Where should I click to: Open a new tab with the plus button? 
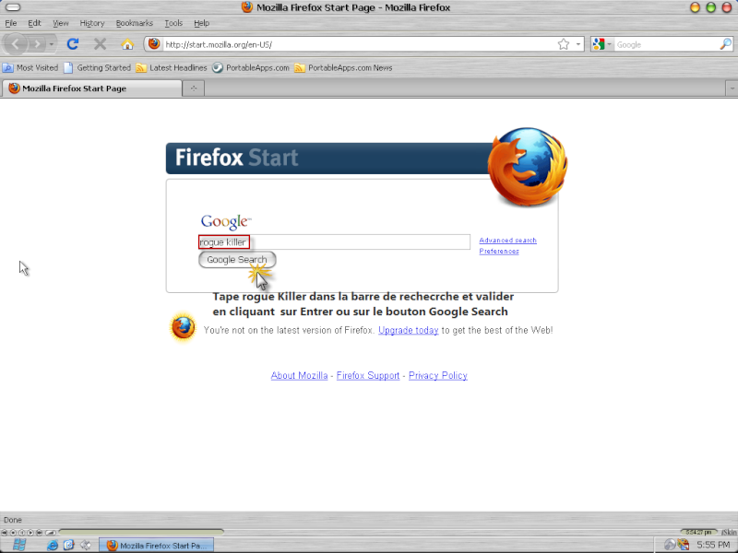194,88
